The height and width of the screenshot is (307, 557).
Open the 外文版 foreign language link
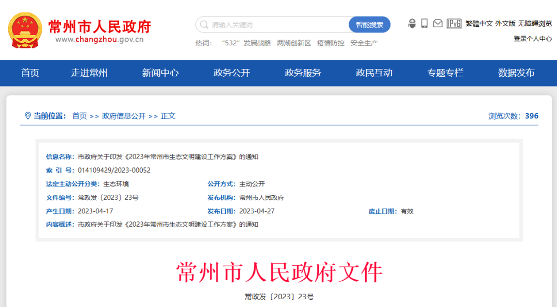click(x=505, y=24)
